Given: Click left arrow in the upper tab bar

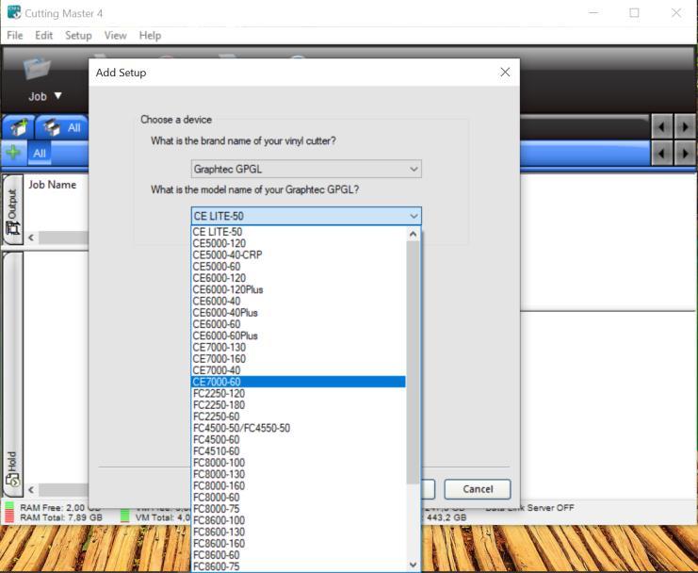Looking at the screenshot, I should [661, 127].
